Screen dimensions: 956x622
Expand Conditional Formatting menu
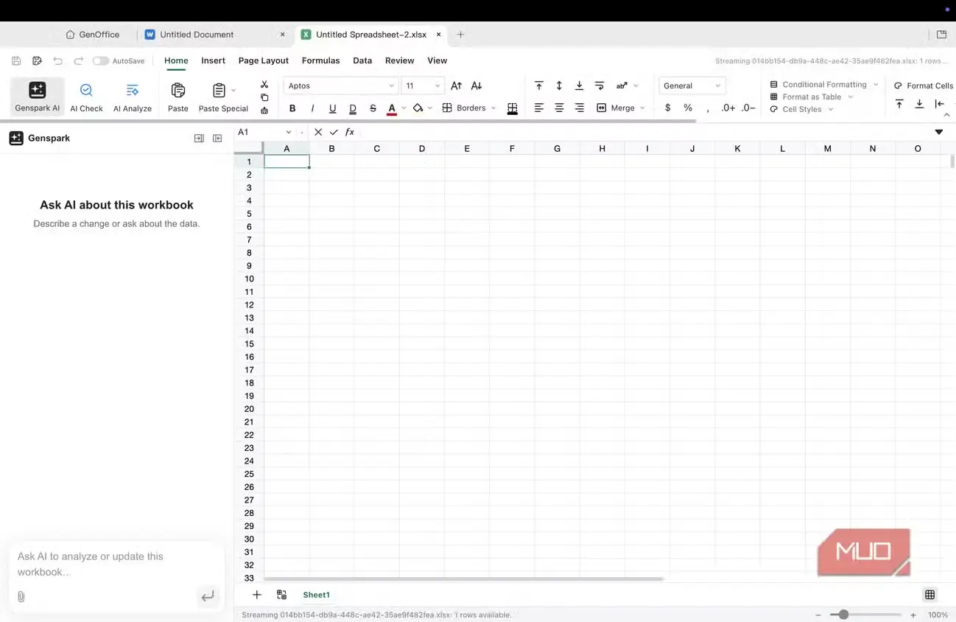coord(824,84)
